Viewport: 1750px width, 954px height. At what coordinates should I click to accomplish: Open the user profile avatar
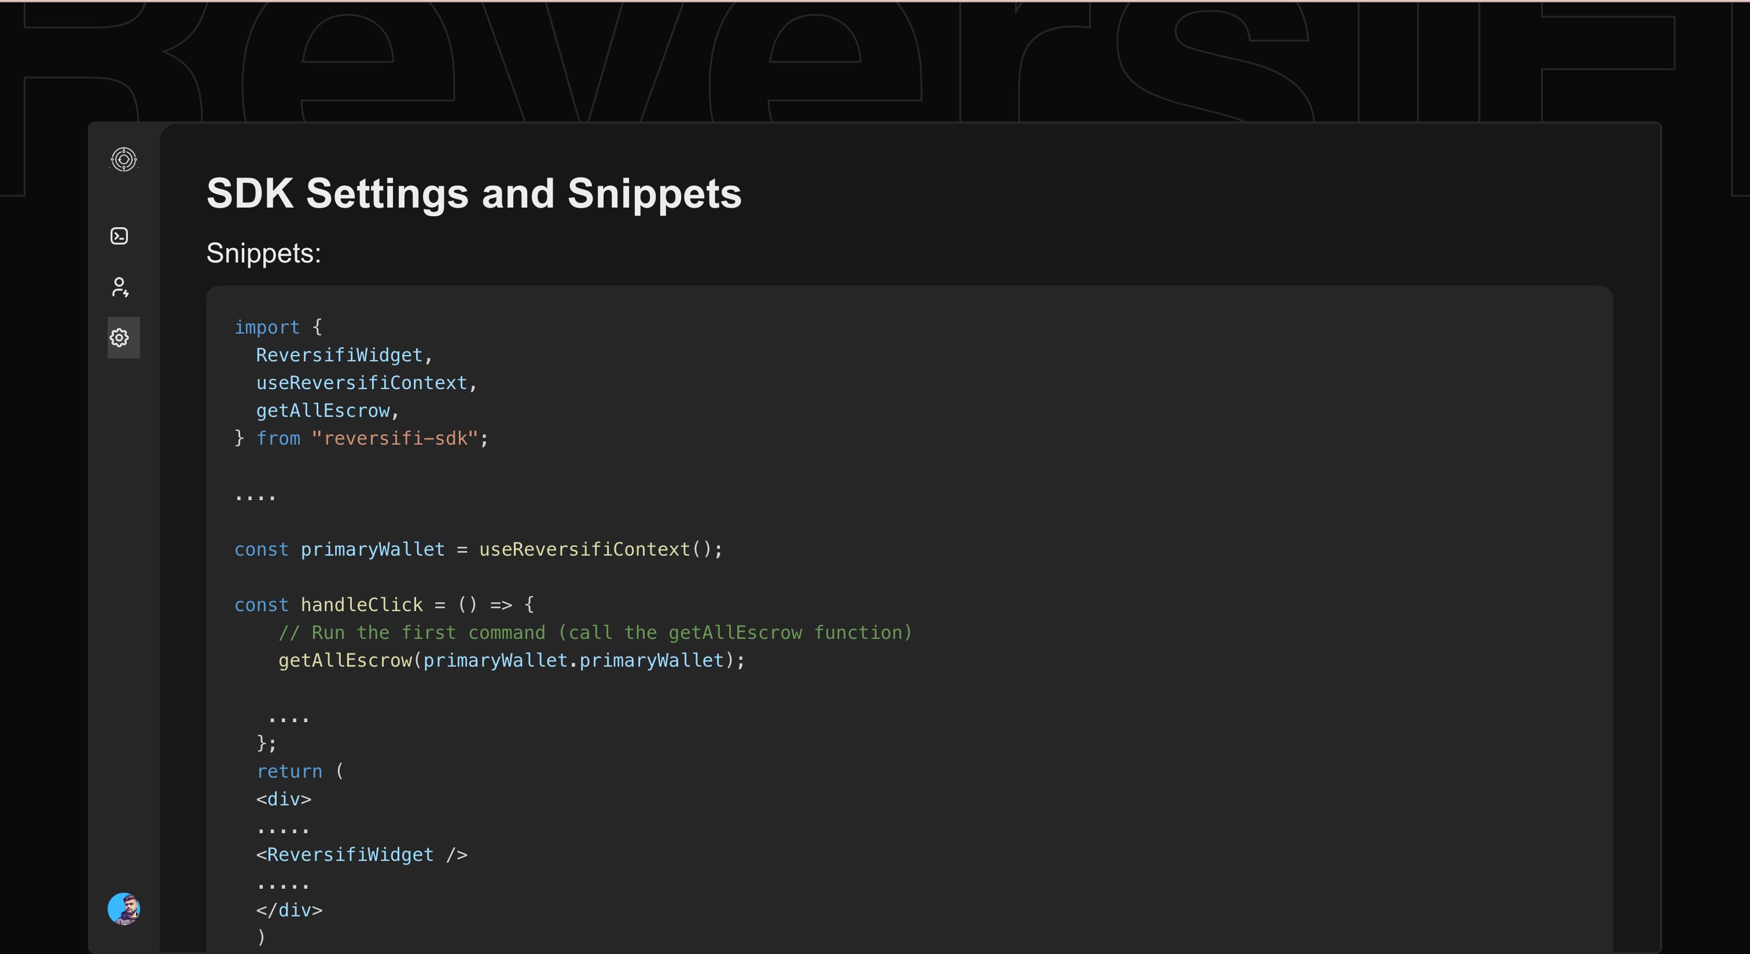pyautogui.click(x=124, y=908)
